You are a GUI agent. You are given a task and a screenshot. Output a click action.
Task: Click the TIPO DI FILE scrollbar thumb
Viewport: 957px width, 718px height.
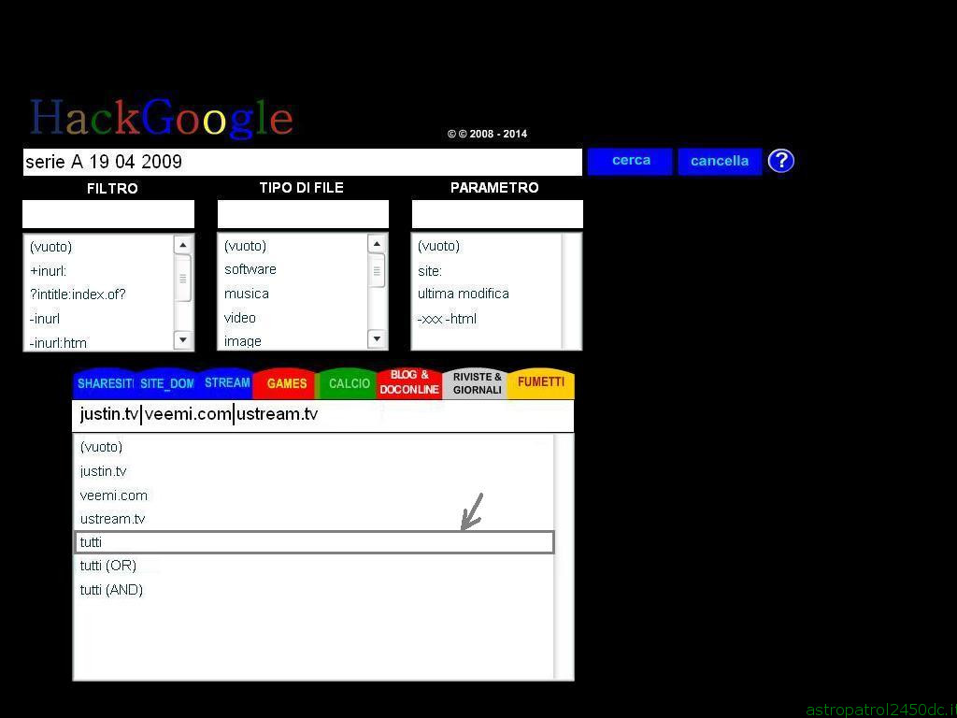point(378,270)
